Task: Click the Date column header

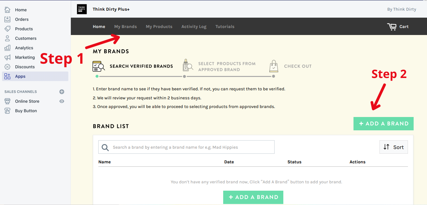Action: tap(229, 162)
